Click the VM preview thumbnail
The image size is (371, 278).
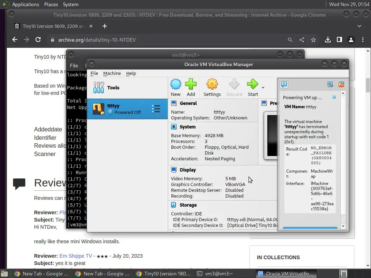(x=271, y=136)
